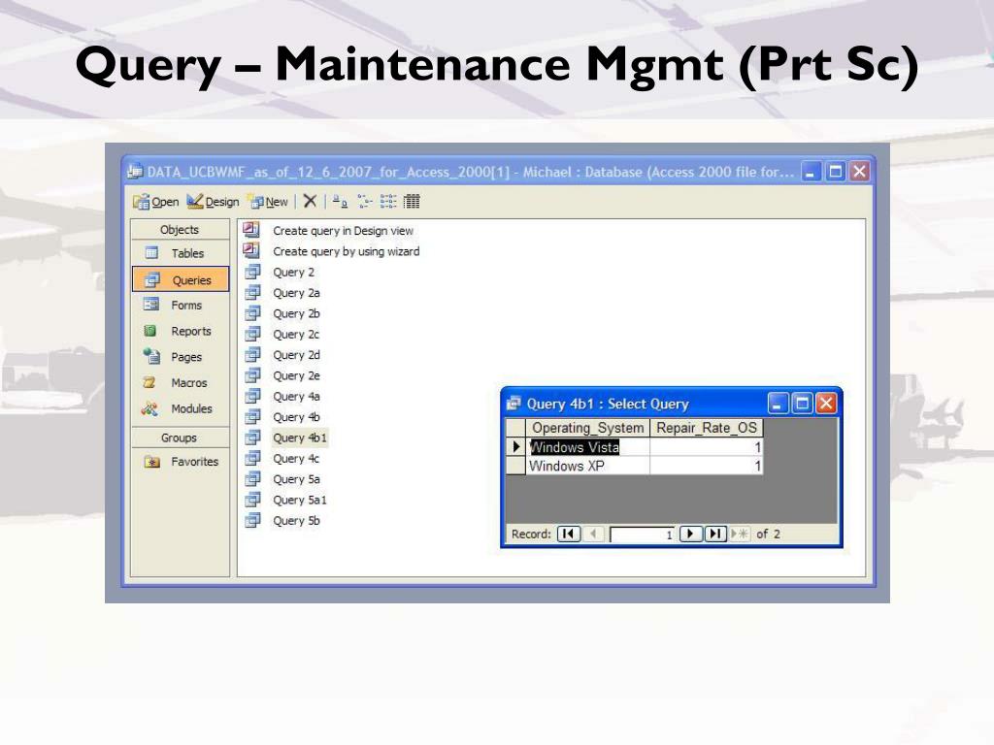Select Query 2 in list

coord(293,273)
